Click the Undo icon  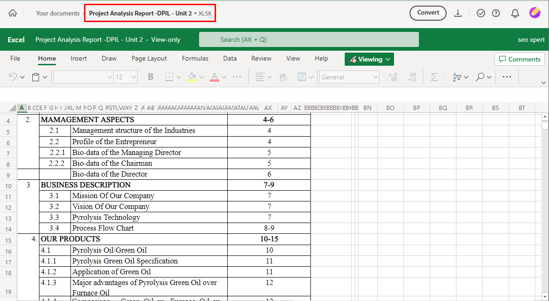point(13,77)
